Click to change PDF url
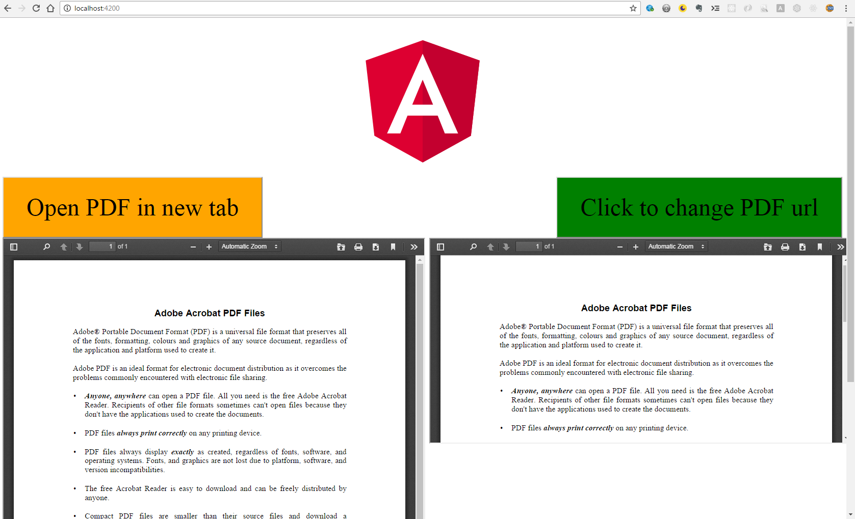The image size is (855, 519). click(x=699, y=207)
